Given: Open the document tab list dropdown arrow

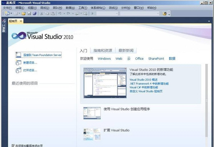Looking at the screenshot, I should pos(209,21).
